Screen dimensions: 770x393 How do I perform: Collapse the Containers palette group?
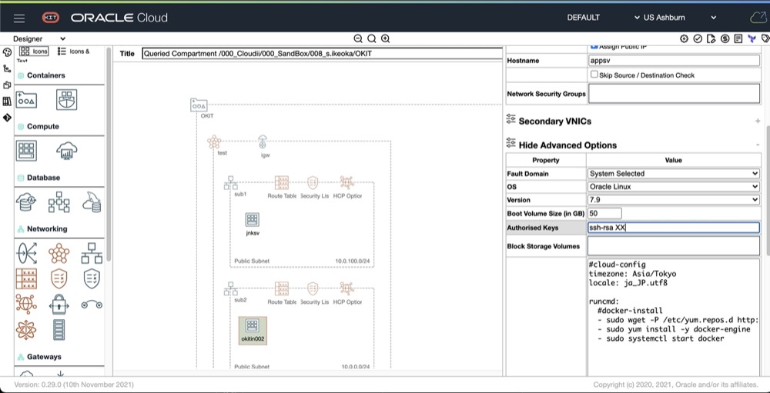coord(45,75)
